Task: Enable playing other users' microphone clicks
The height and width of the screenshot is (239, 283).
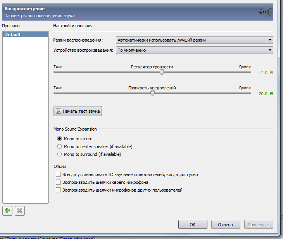Action: pyautogui.click(x=59, y=190)
